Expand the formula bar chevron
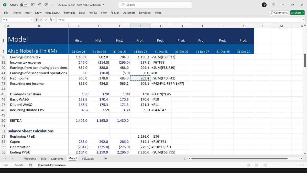307x173 pixels. pyautogui.click(x=304, y=19)
